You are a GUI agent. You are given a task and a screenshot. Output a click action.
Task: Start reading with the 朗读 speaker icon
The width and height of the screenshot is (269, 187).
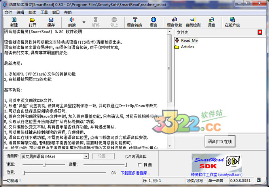pyautogui.click(x=72, y=22)
